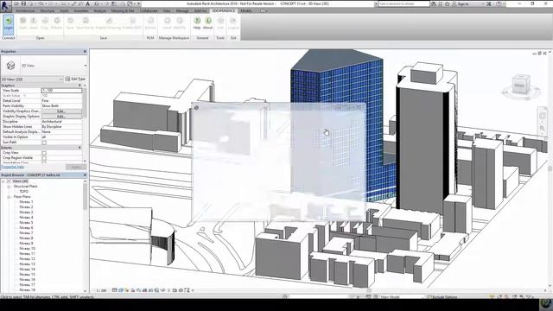Open the Help icon in General panel
This screenshot has width=553, height=311.
(x=197, y=23)
